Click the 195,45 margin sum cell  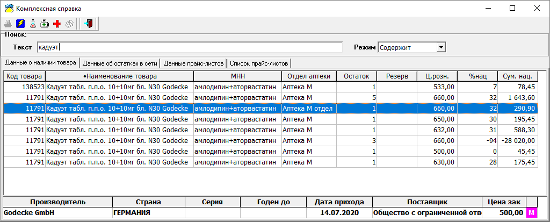coord(518,119)
